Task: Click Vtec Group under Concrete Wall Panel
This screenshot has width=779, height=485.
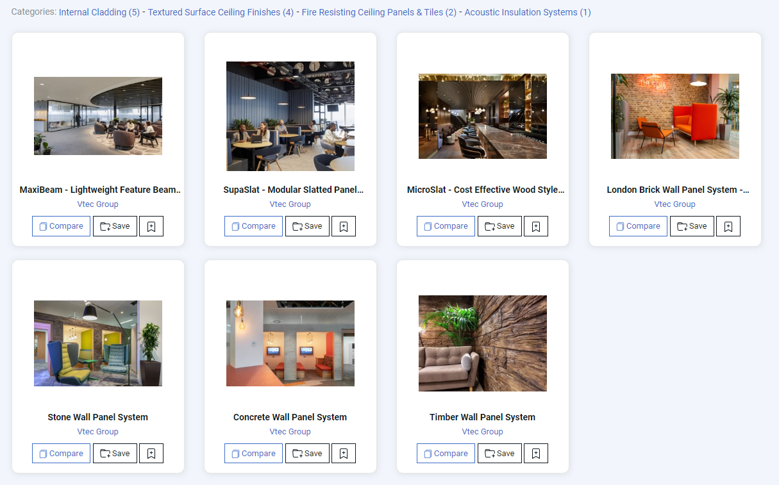Action: pos(290,432)
